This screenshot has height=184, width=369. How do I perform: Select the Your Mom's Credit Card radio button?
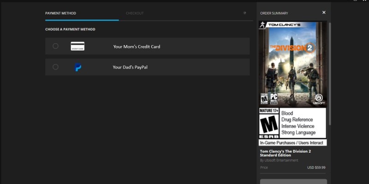tap(56, 46)
